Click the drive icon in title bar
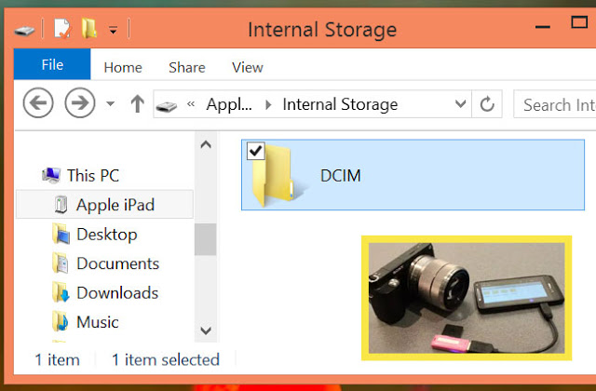Image resolution: width=596 pixels, height=391 pixels. [24, 31]
